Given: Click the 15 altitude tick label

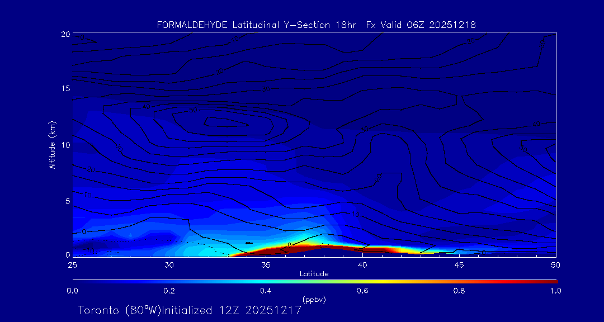Looking at the screenshot, I should pyautogui.click(x=65, y=89).
